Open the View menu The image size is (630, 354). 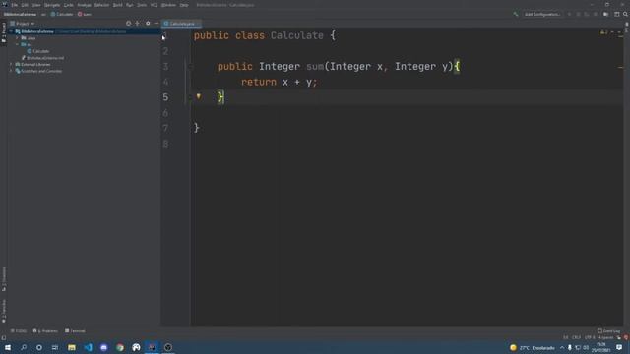coord(36,5)
